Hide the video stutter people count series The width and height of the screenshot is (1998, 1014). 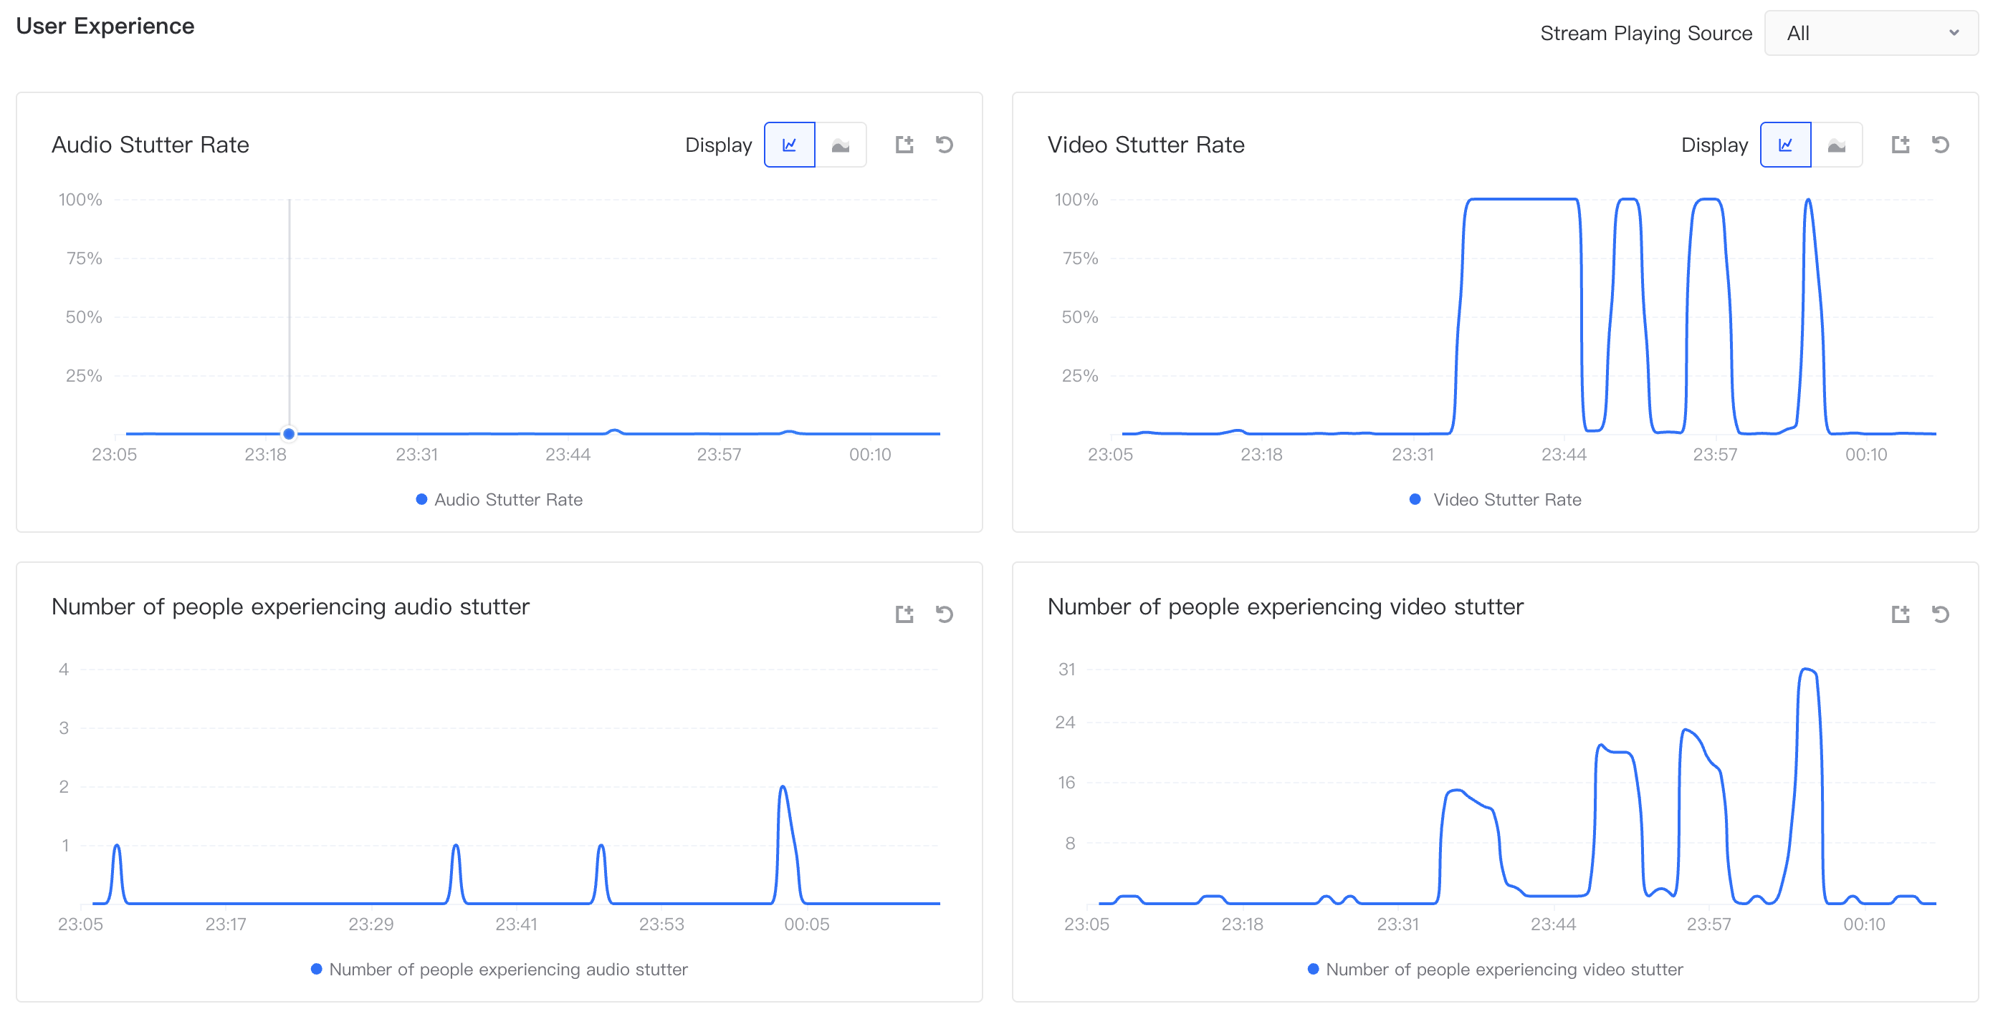(x=1496, y=970)
